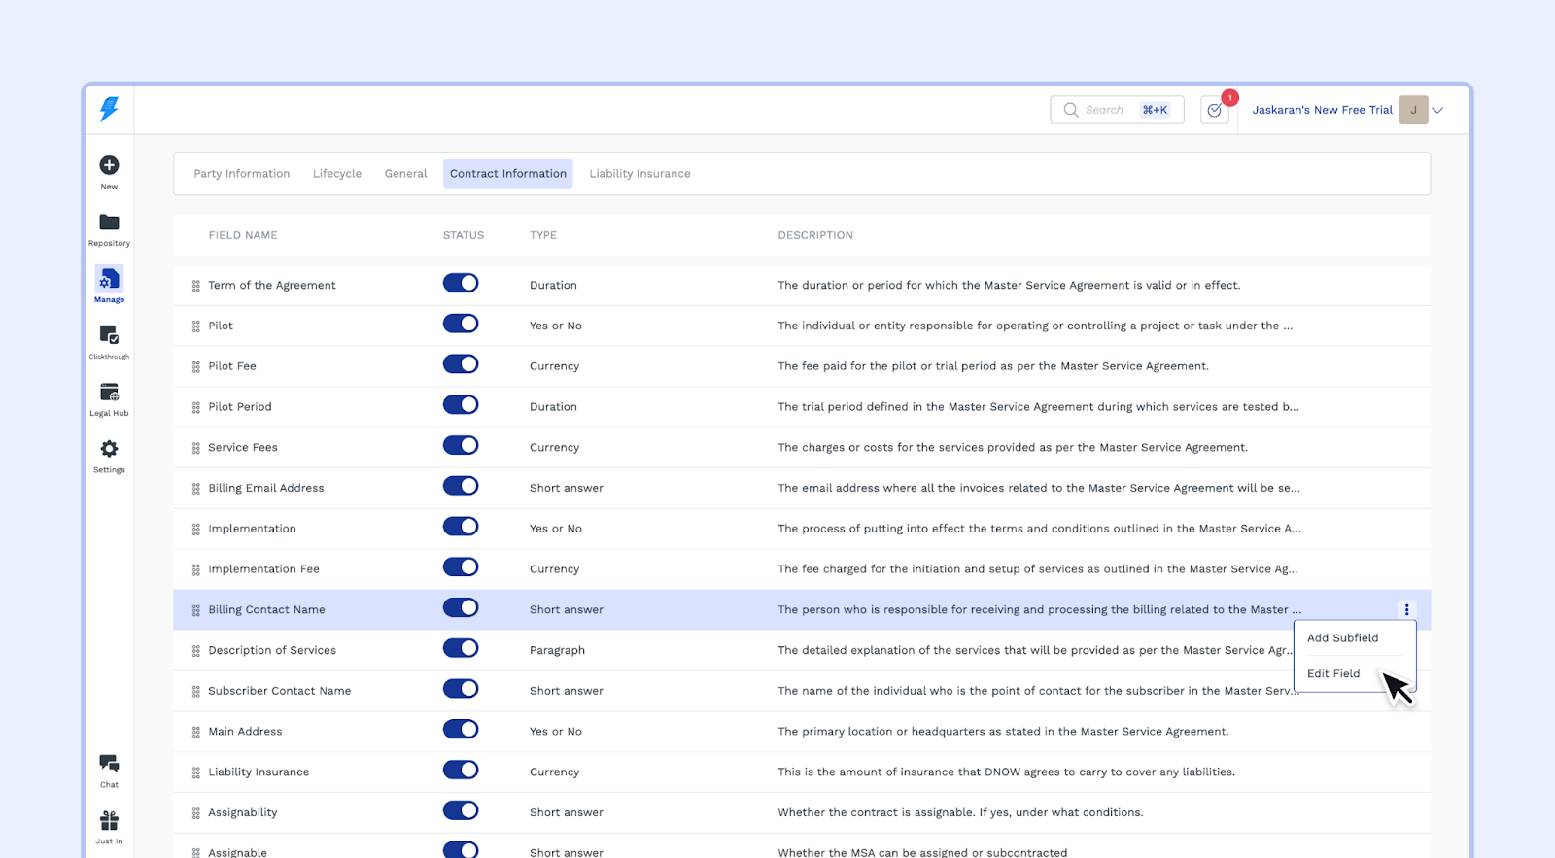Image resolution: width=1555 pixels, height=858 pixels.
Task: Go to Legal Hub in sidebar
Action: [109, 394]
